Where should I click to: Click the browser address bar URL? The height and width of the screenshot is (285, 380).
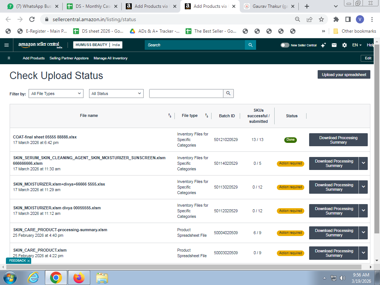[94, 19]
